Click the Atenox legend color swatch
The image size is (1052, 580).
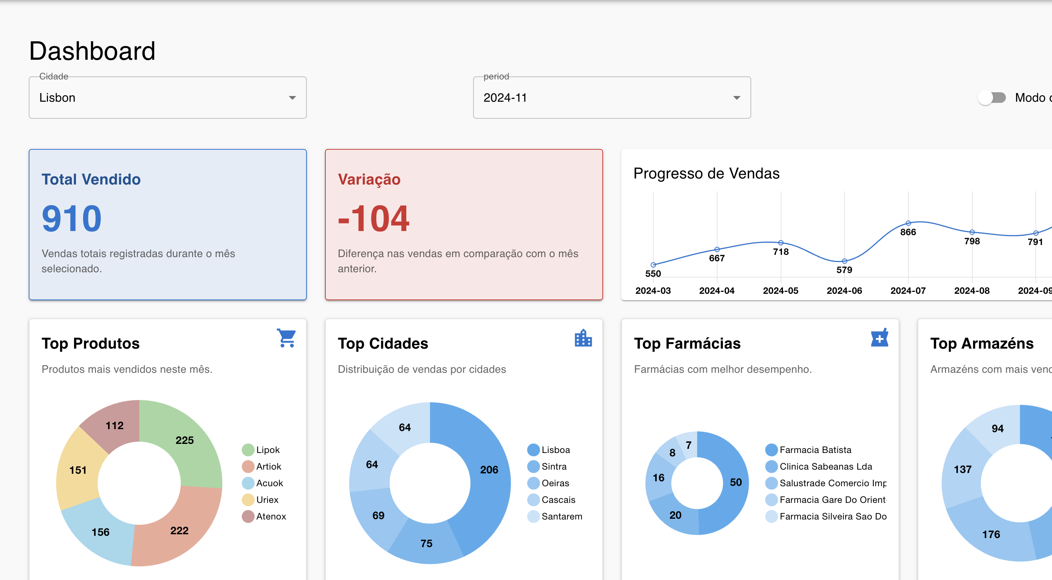click(248, 516)
